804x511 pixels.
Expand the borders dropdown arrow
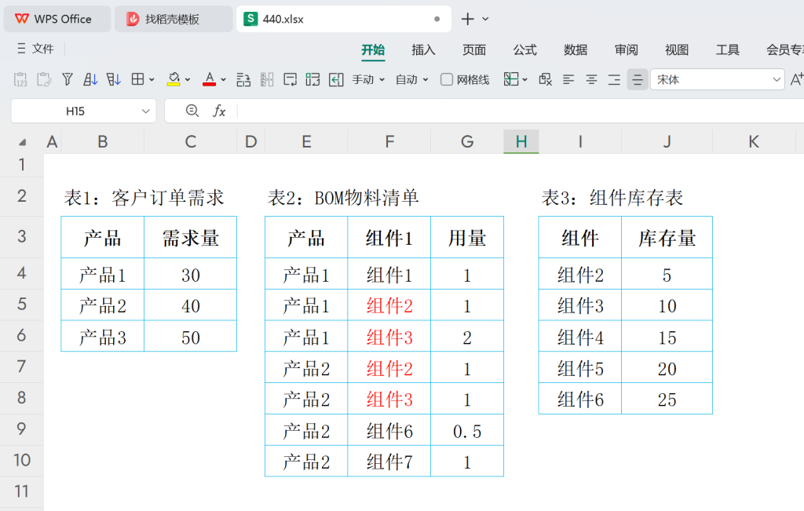pyautogui.click(x=152, y=79)
